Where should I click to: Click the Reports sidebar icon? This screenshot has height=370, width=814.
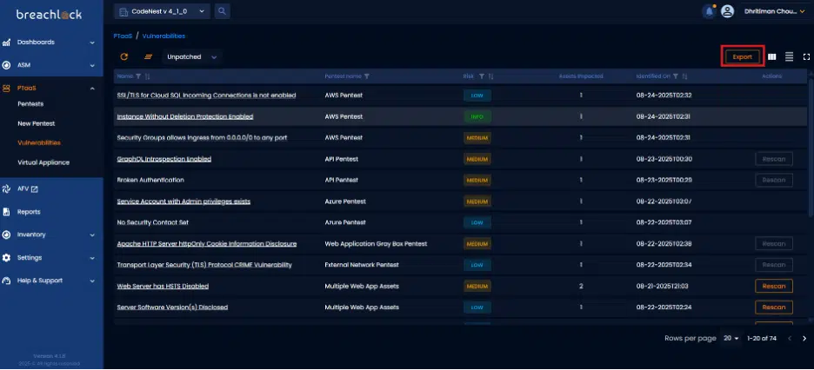tap(6, 212)
